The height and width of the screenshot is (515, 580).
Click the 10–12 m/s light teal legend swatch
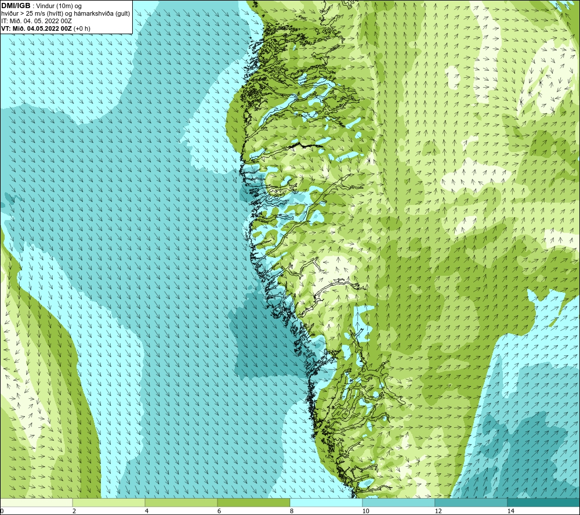399,502
